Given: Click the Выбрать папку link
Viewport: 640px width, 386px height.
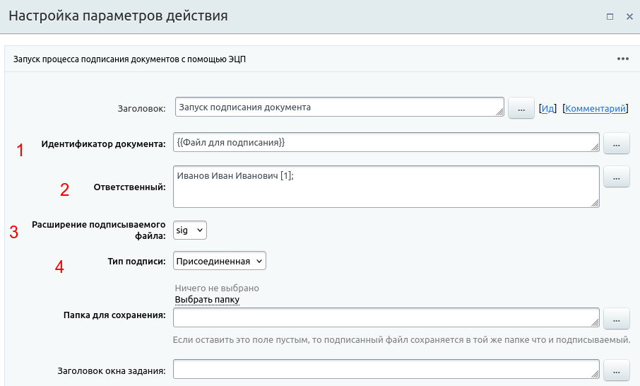Looking at the screenshot, I should pyautogui.click(x=207, y=300).
